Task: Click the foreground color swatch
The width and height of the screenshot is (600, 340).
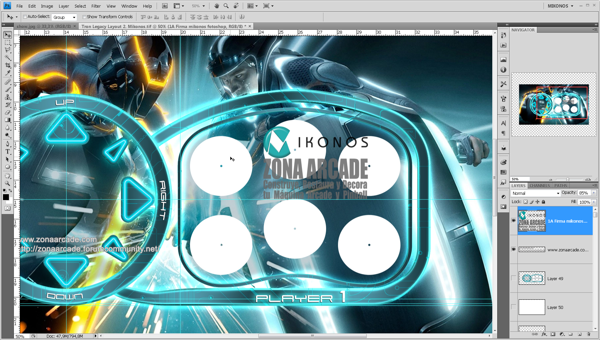Action: point(6,197)
